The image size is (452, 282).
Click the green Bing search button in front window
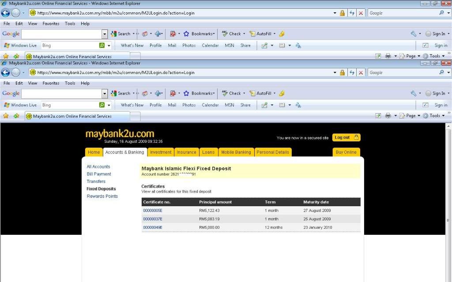[x=102, y=105]
